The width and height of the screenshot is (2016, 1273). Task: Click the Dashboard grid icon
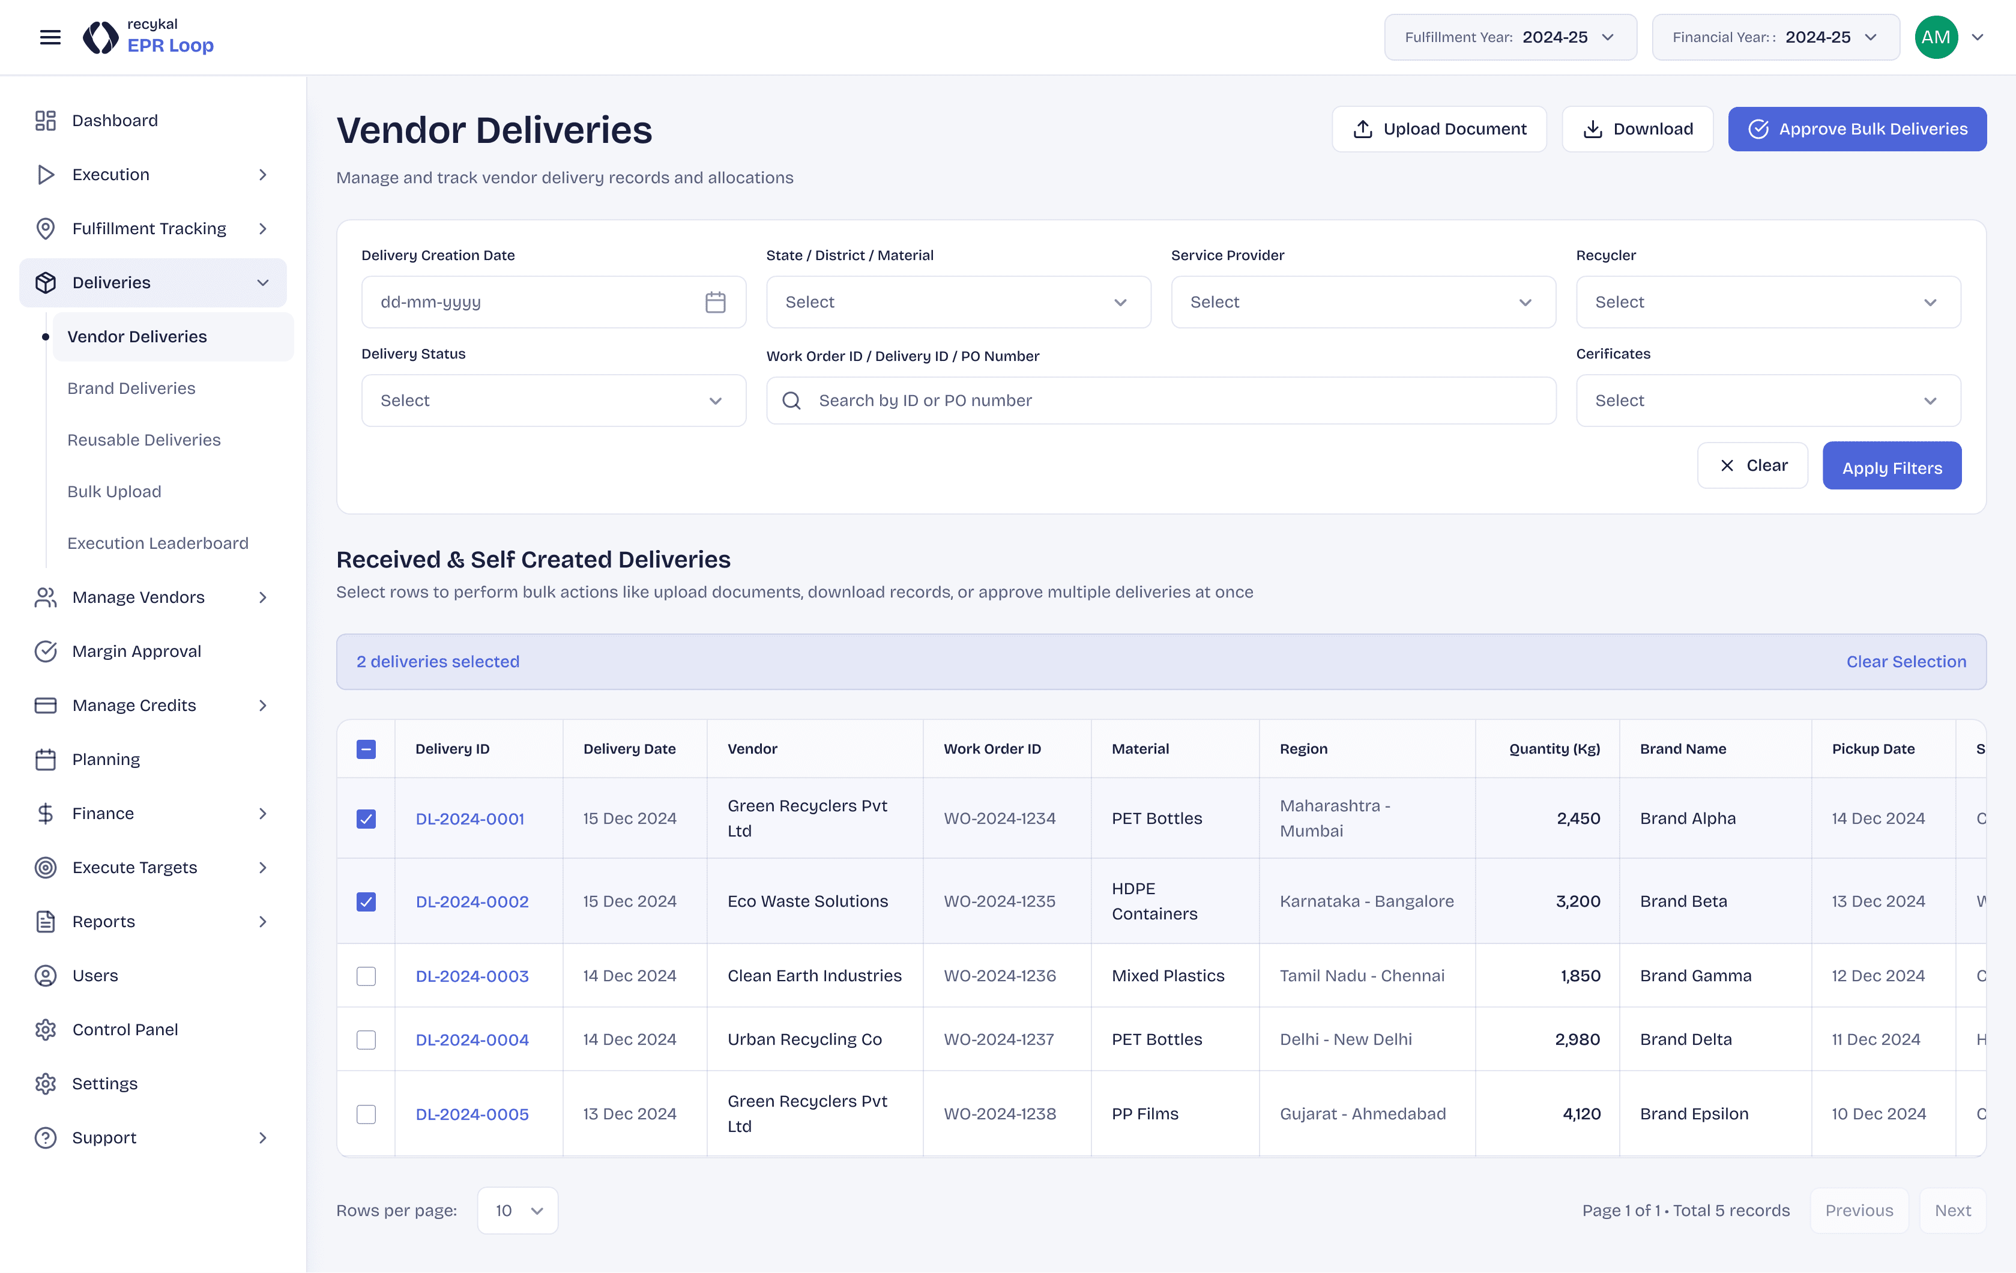click(x=45, y=121)
